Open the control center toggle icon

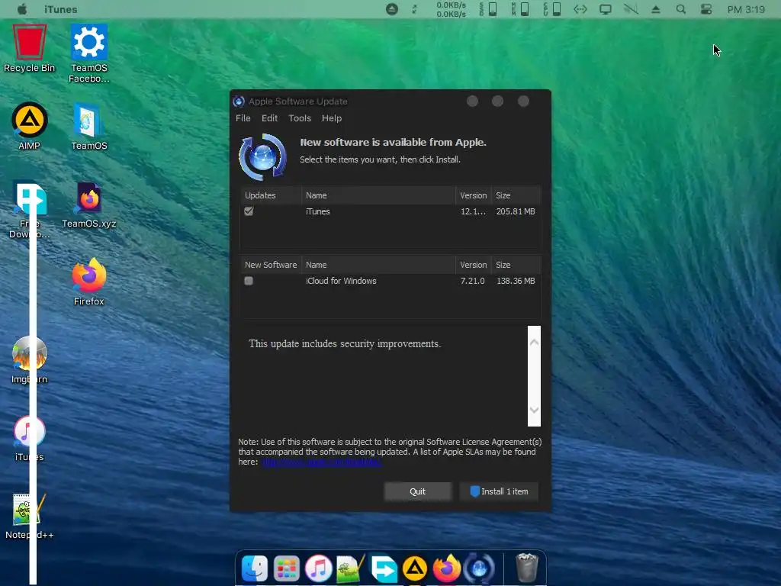point(705,9)
